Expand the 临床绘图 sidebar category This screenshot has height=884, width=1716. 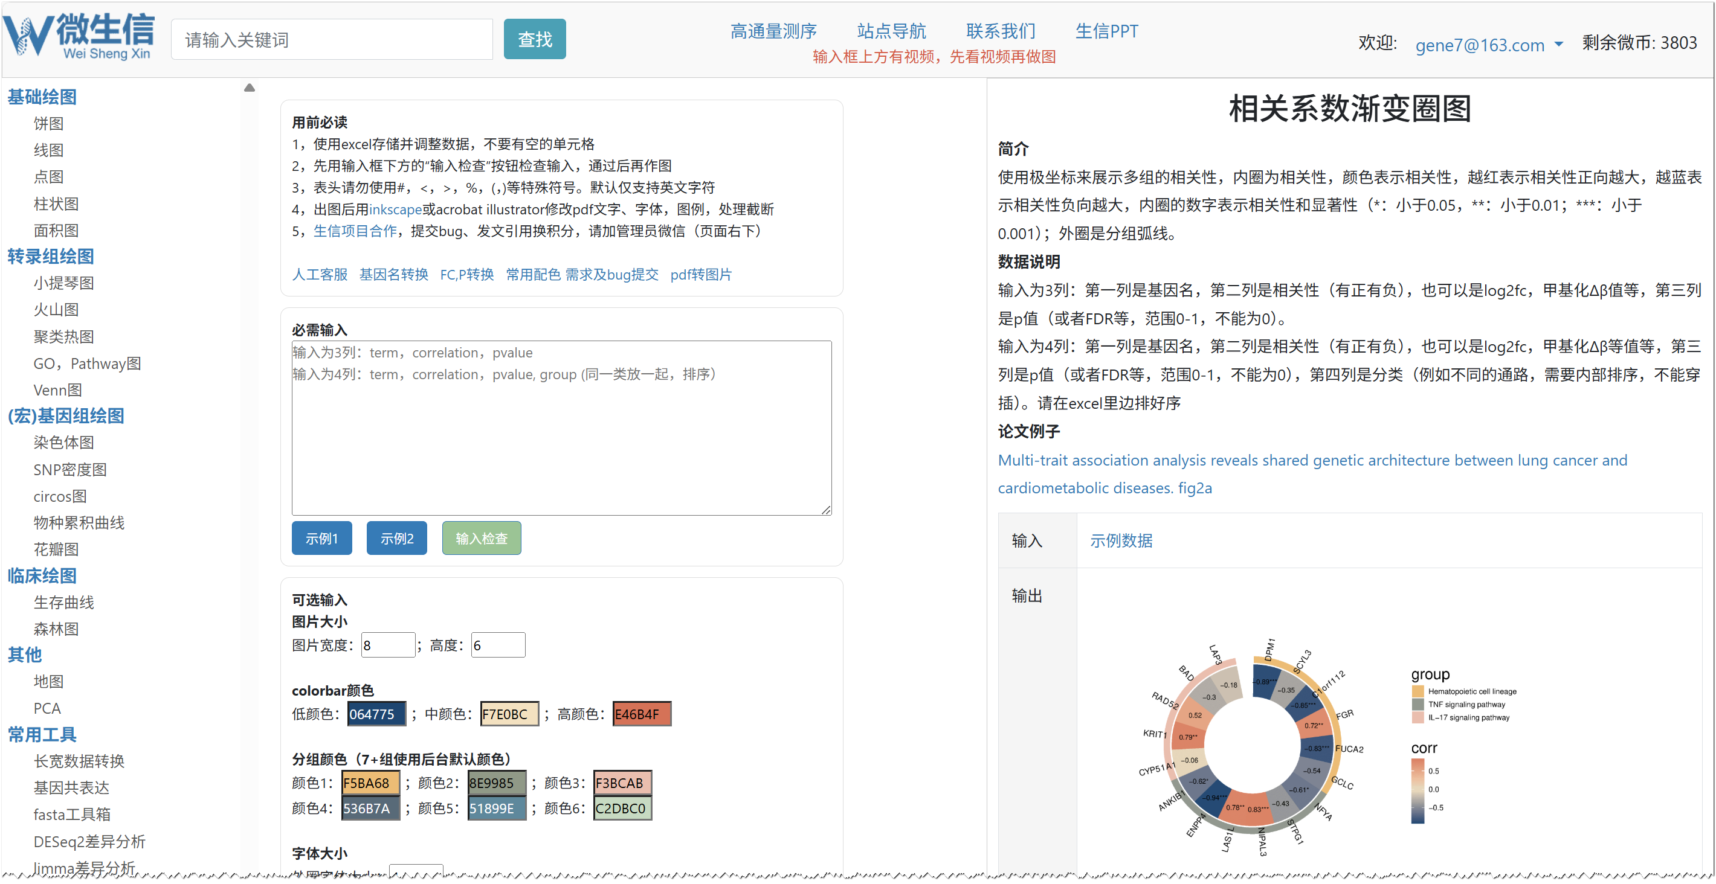tap(41, 576)
